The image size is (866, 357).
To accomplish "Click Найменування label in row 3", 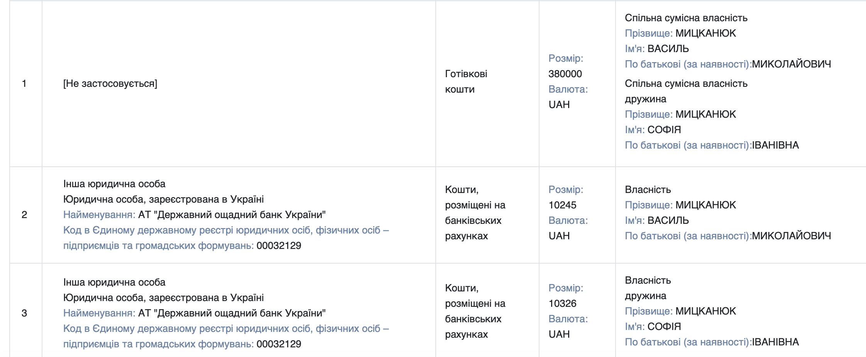I will pos(99,313).
